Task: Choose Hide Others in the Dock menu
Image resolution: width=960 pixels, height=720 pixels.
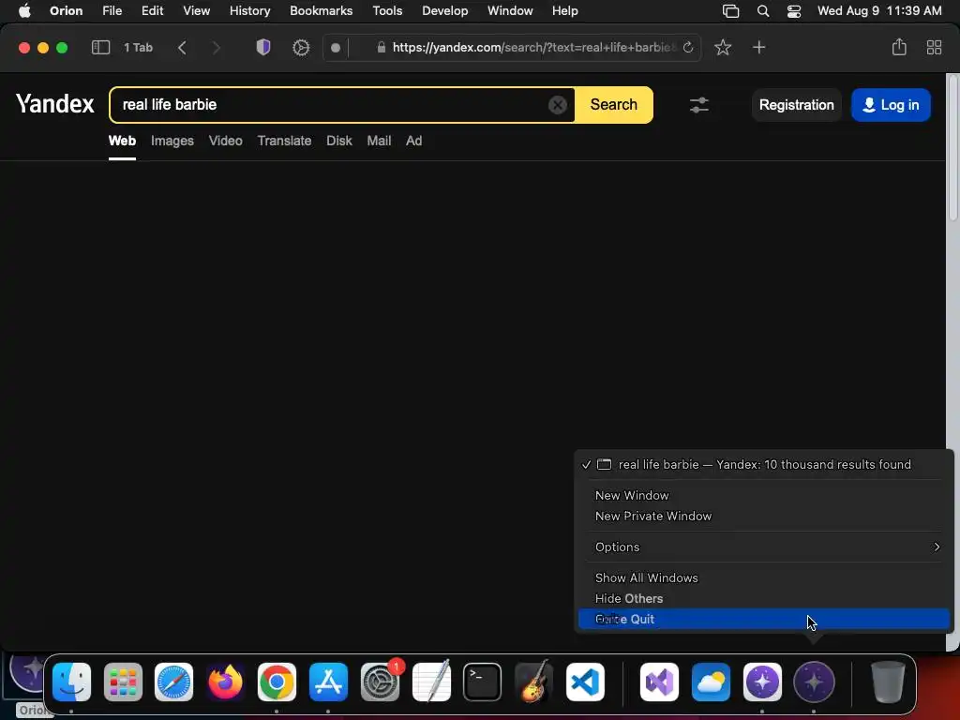Action: point(763,599)
